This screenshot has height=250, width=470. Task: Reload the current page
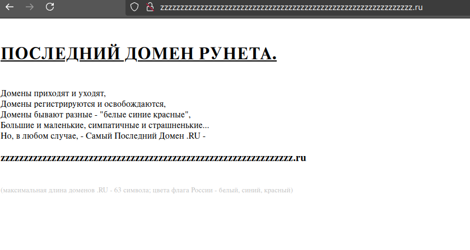(50, 7)
